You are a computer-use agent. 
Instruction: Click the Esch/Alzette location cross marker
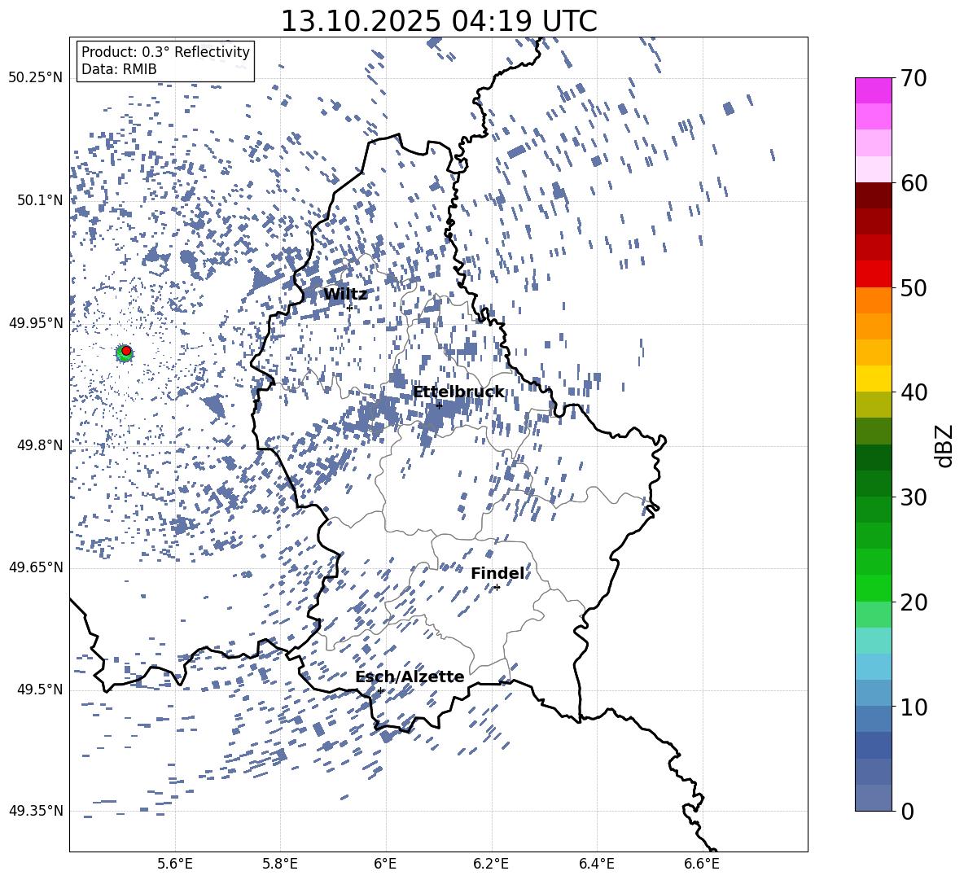pos(380,690)
